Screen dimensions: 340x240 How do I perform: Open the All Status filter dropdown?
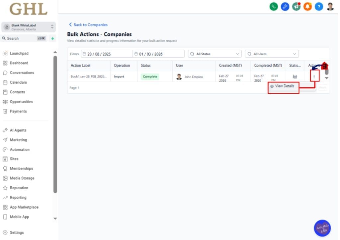pos(214,54)
